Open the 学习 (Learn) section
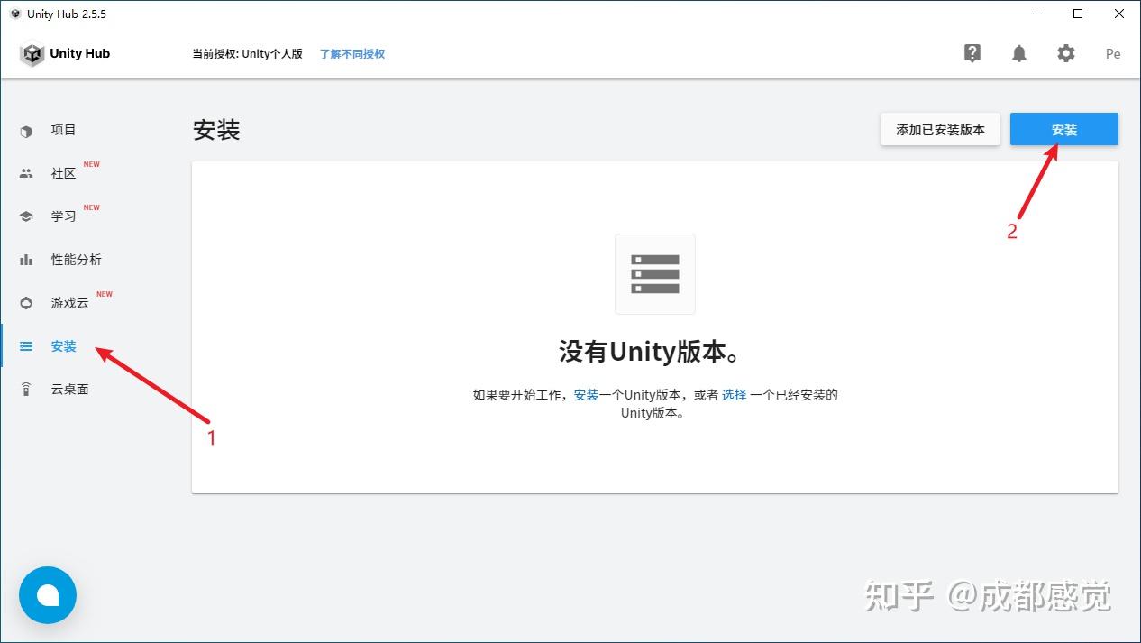 (x=62, y=216)
